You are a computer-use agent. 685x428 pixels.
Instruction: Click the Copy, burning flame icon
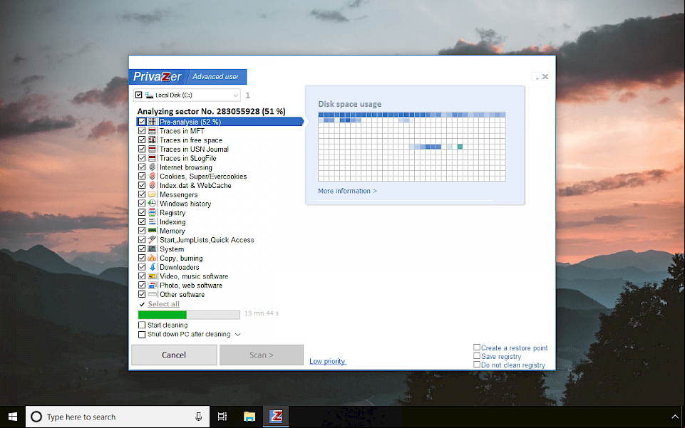[x=152, y=258]
